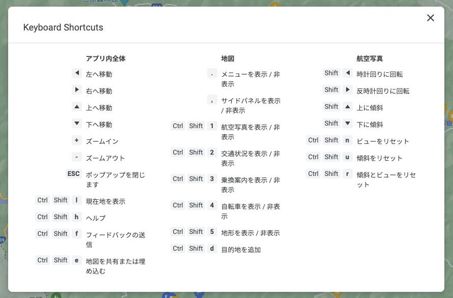Viewport: 453px width, 298px height.
Task: Click the plus key icon for ズームイン
Action: [76, 140]
